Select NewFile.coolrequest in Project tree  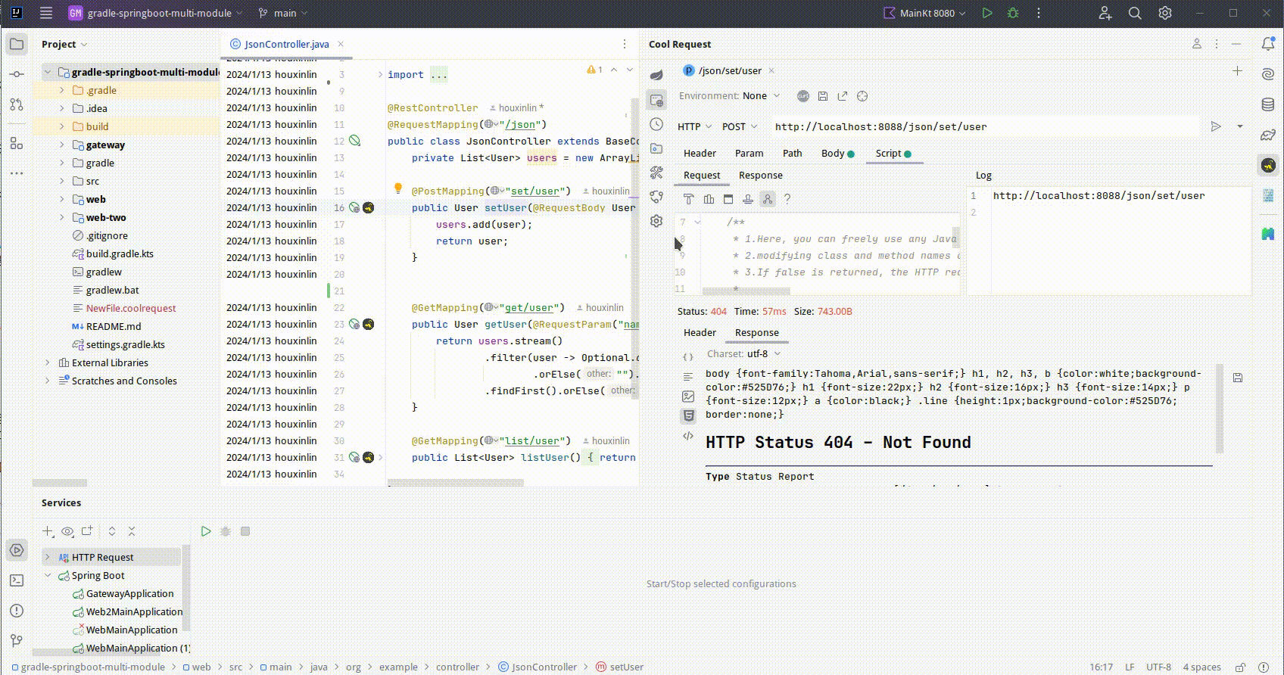(130, 308)
